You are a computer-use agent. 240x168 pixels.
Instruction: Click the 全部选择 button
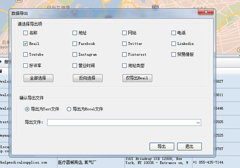38,78
